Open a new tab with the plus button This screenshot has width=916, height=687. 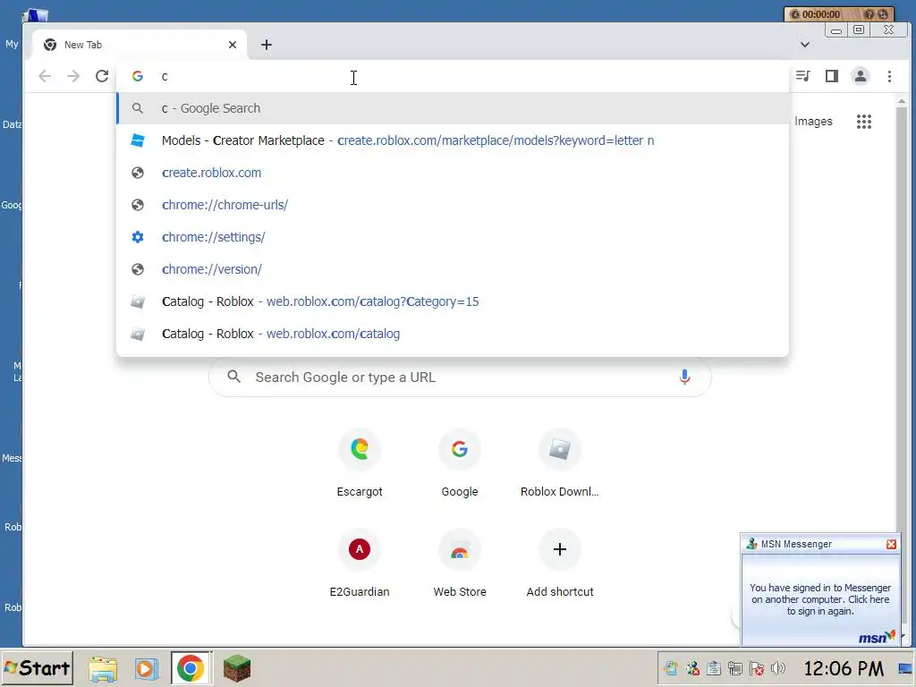coord(267,45)
